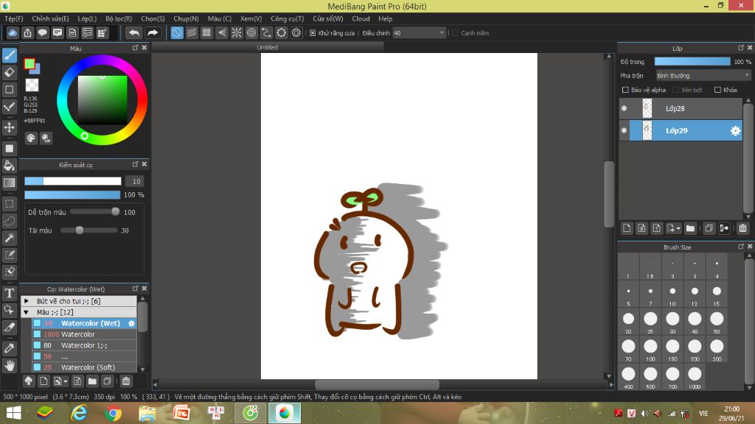Click the foreground green color swatch
The width and height of the screenshot is (755, 424).
[x=29, y=64]
